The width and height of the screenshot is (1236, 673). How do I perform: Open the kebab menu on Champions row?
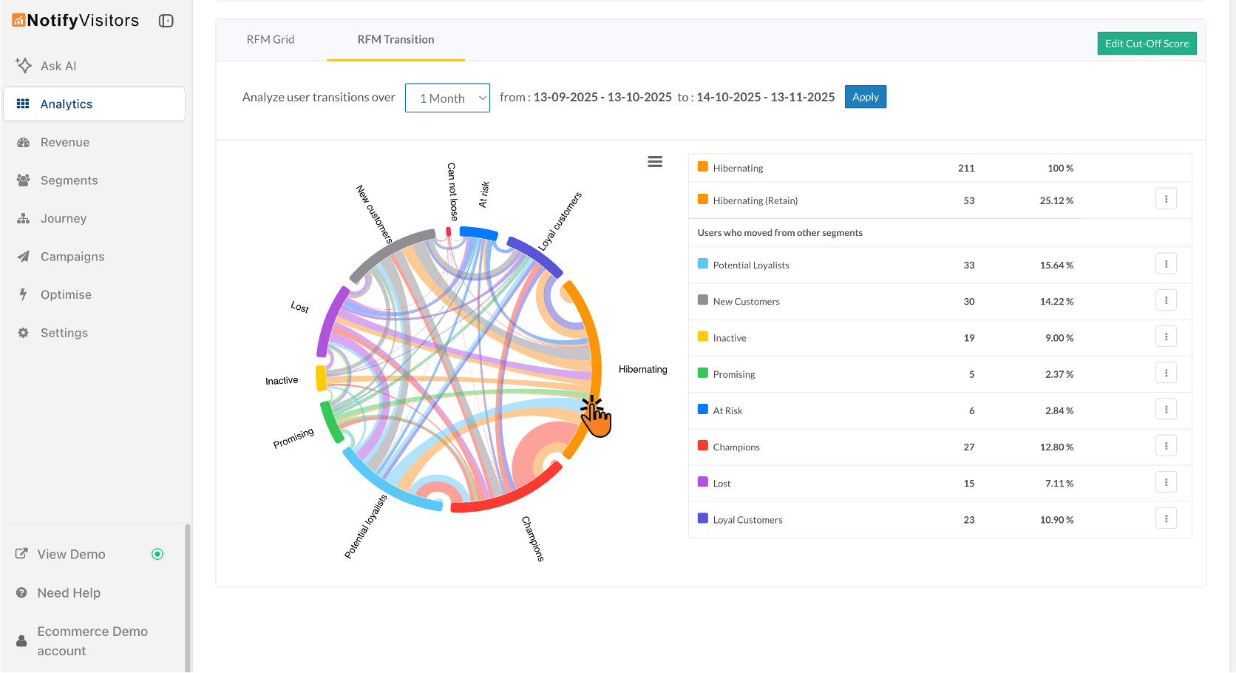click(x=1167, y=445)
